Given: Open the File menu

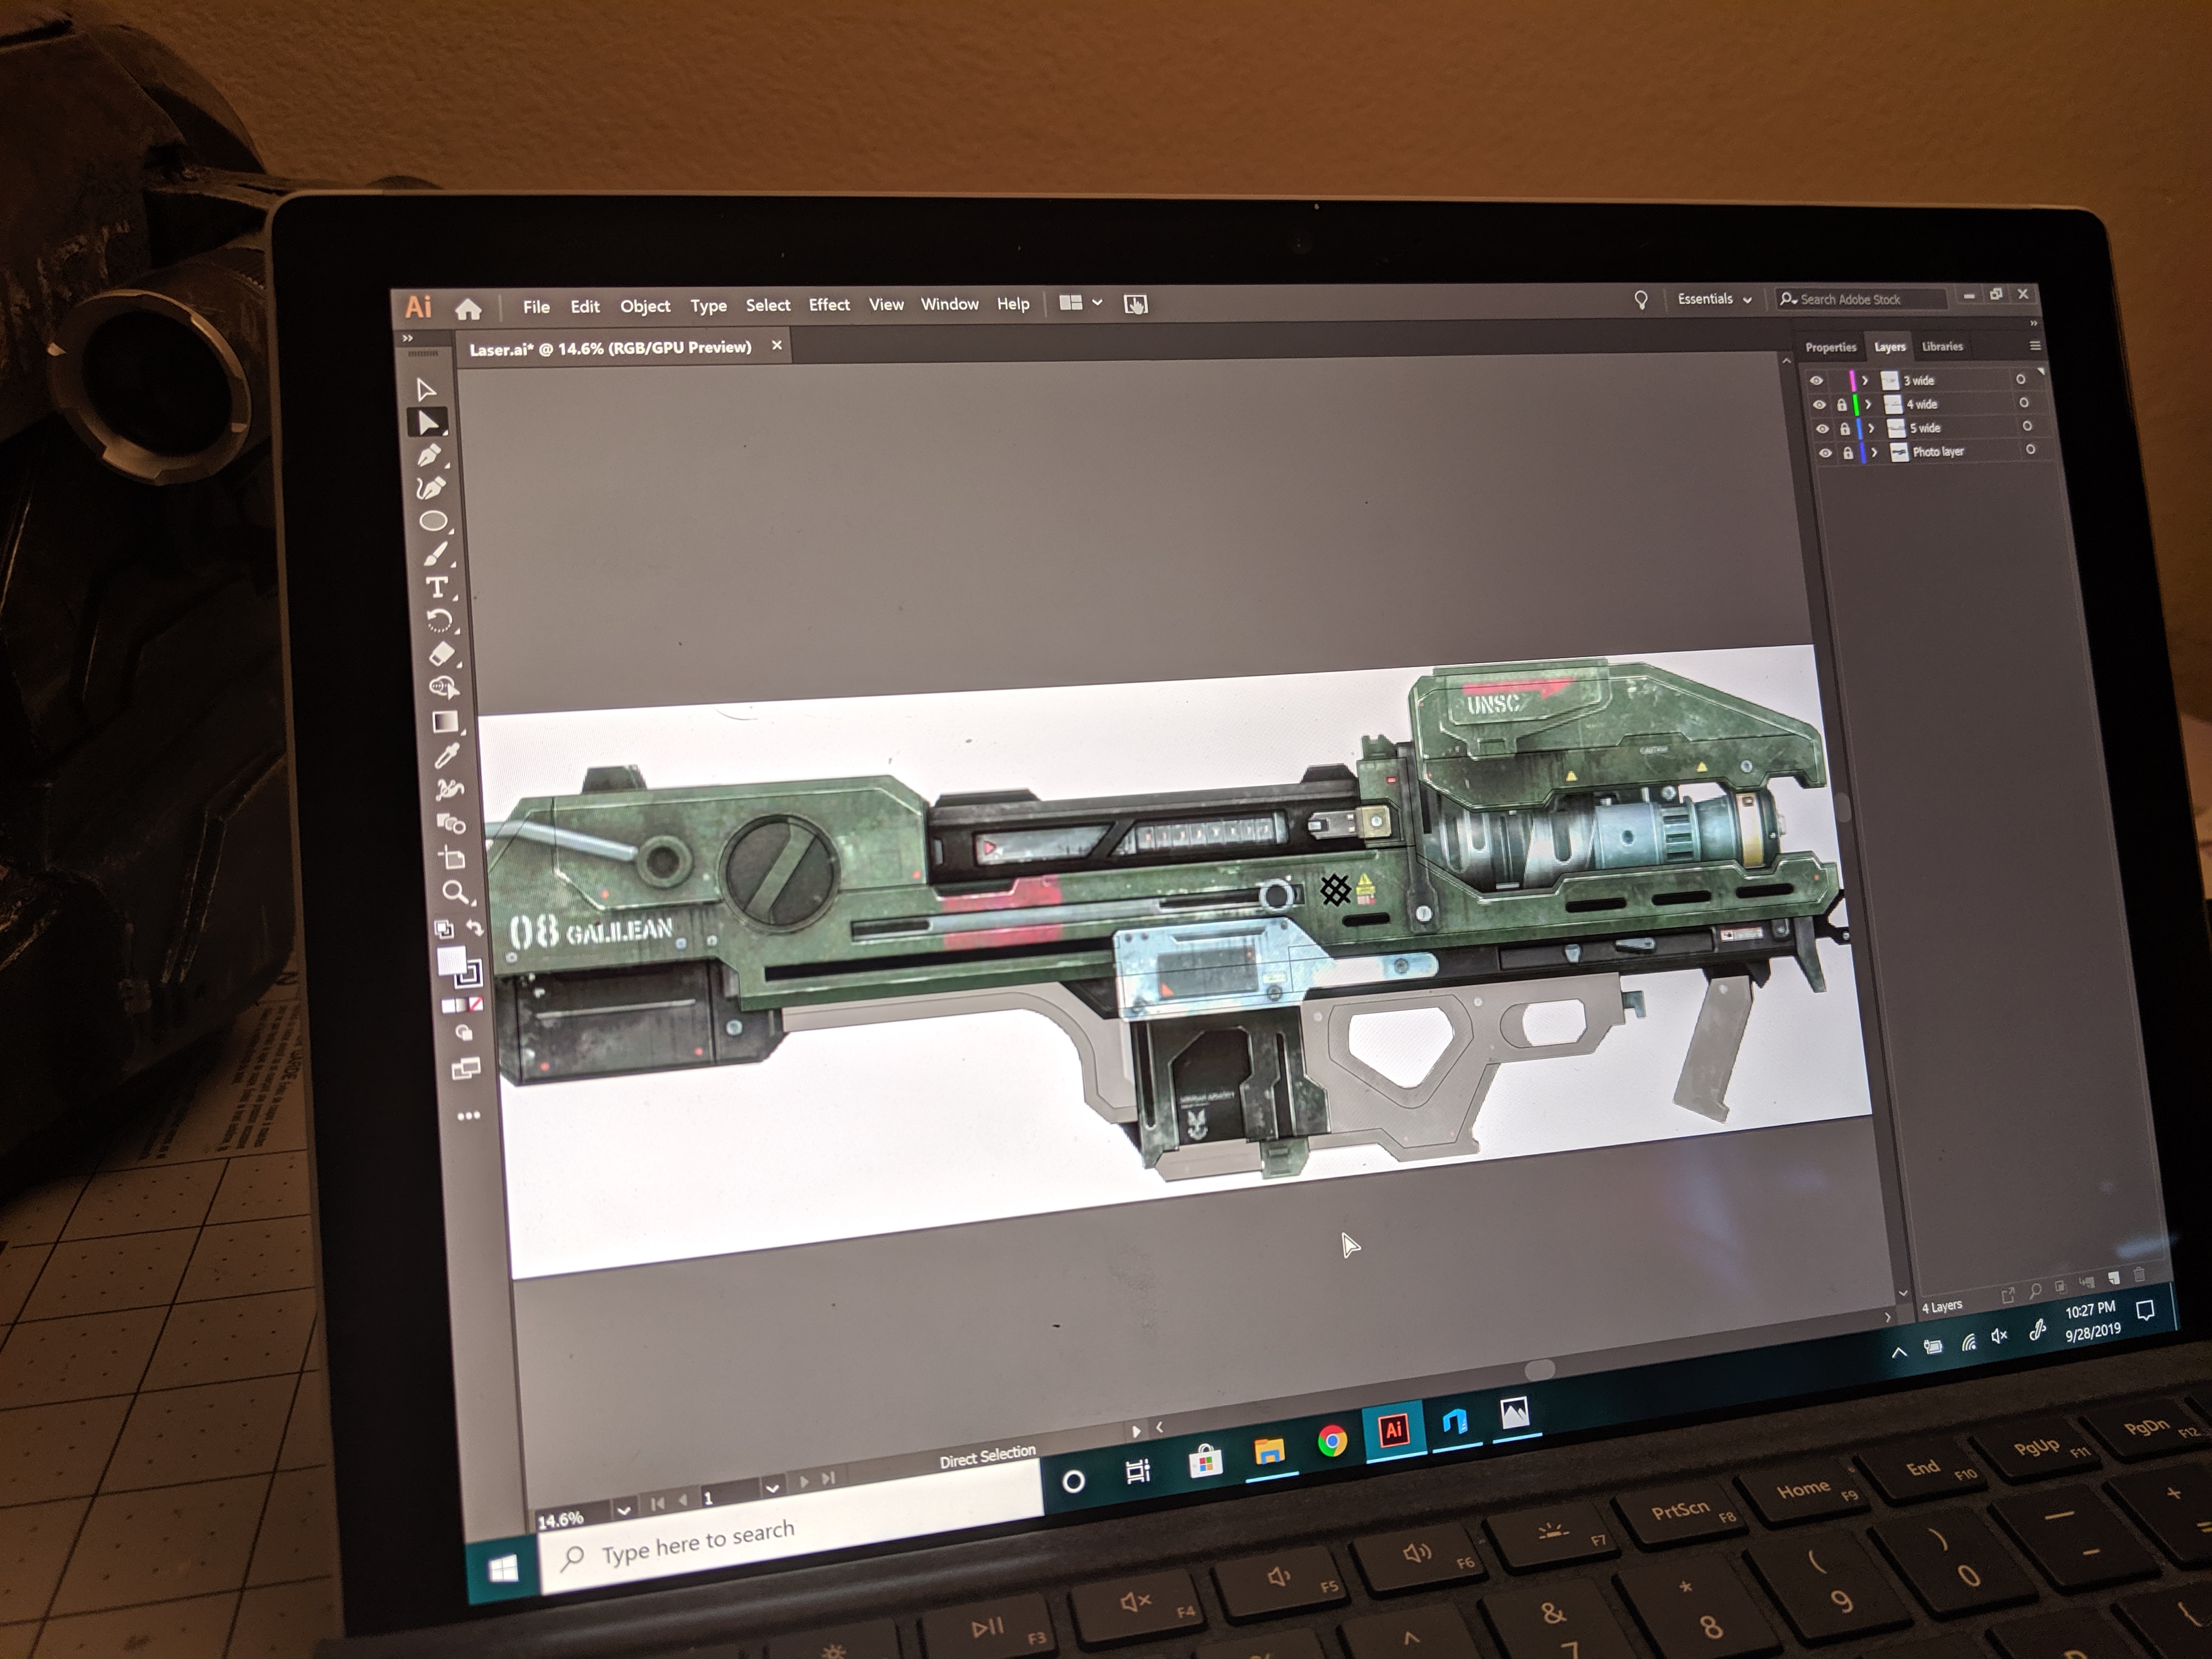Looking at the screenshot, I should pos(536,307).
